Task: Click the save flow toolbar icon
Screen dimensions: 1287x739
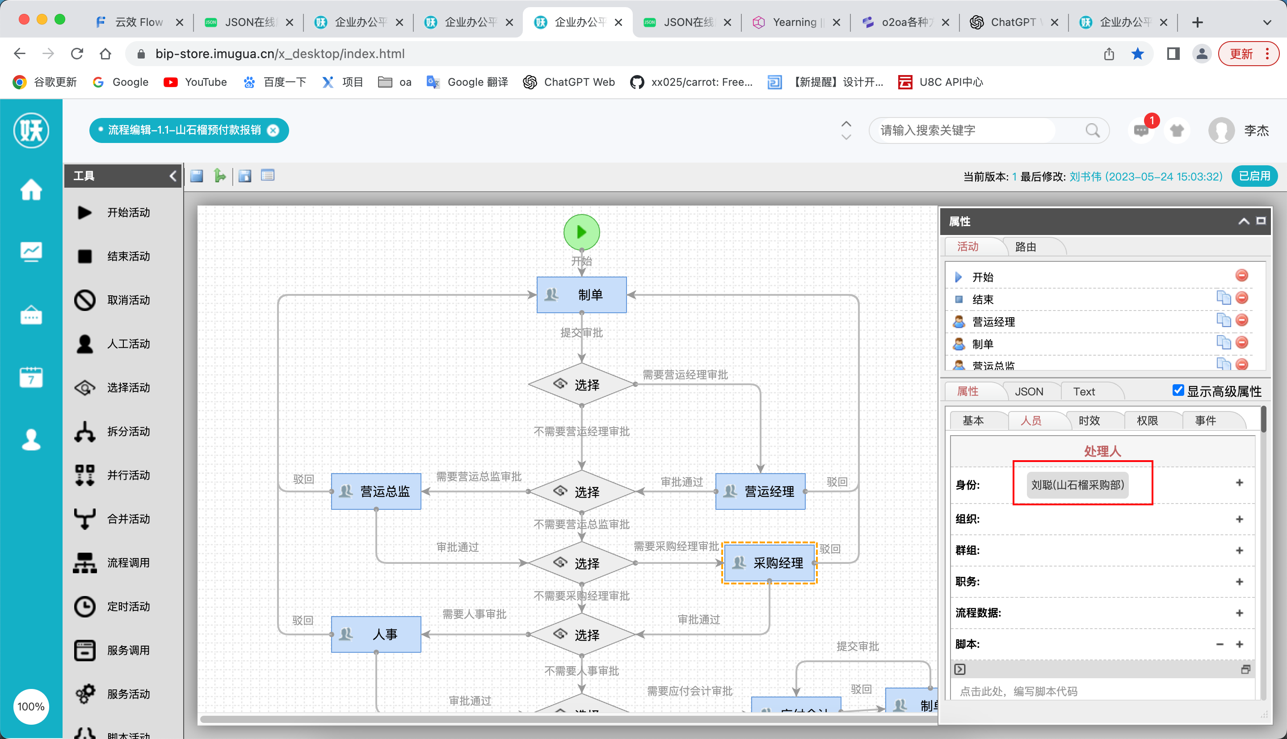Action: tap(196, 176)
